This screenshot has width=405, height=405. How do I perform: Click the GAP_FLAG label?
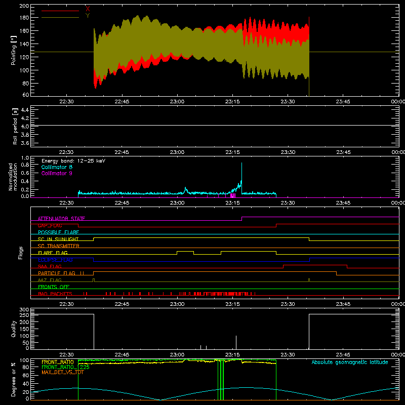[x=50, y=225]
